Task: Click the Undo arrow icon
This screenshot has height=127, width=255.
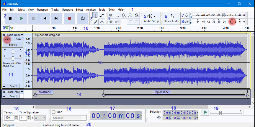Action: coord(130,21)
